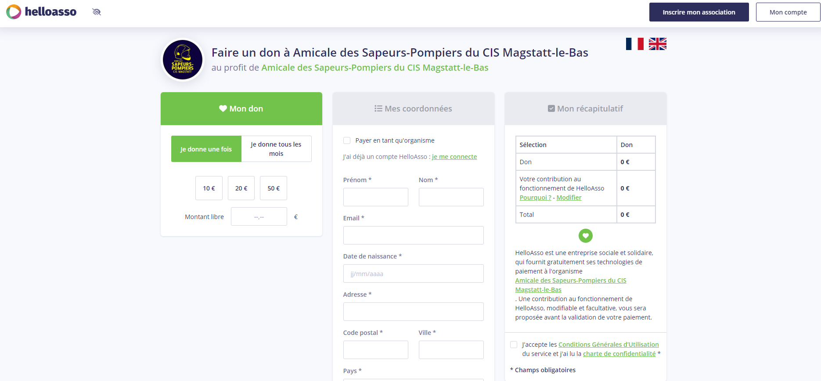This screenshot has height=381, width=821.
Task: Click Inscrire mon association button
Action: (x=699, y=12)
